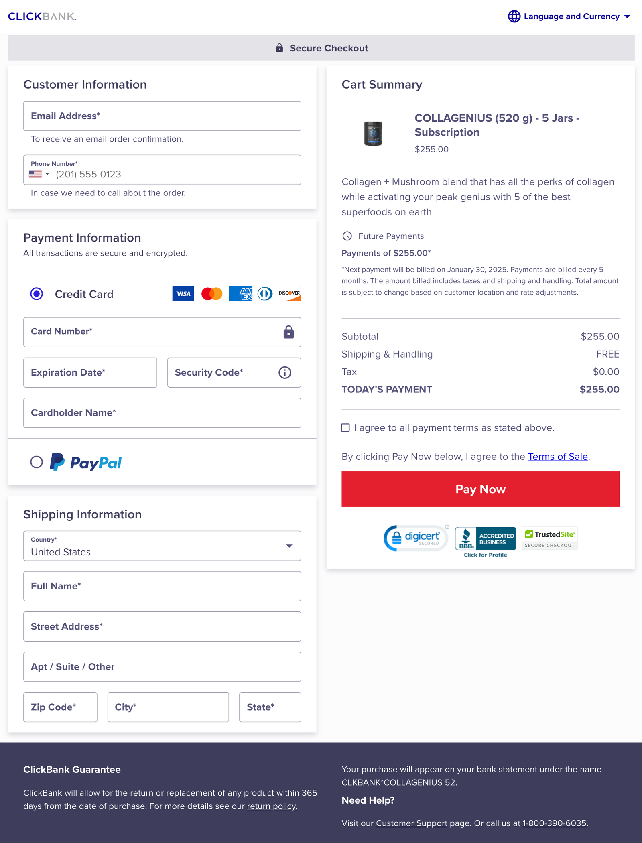This screenshot has width=642, height=843.
Task: Click the Email Address input field
Action: [x=162, y=116]
